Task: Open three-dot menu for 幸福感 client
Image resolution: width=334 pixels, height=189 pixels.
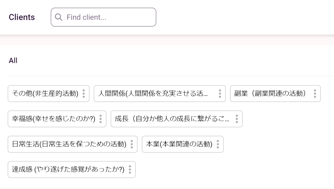Action: (x=101, y=119)
